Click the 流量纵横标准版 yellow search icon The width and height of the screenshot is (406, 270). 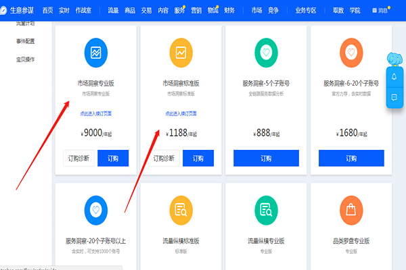[181, 210]
